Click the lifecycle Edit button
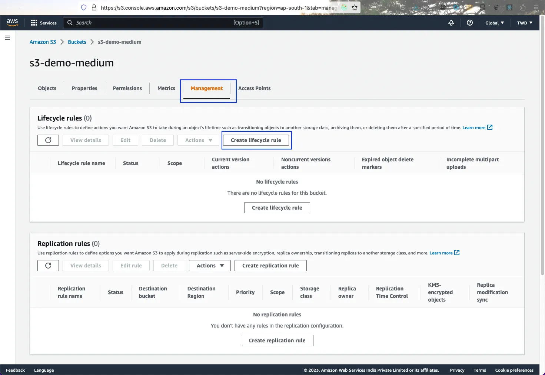Viewport: 545px width, 375px height. (x=125, y=140)
